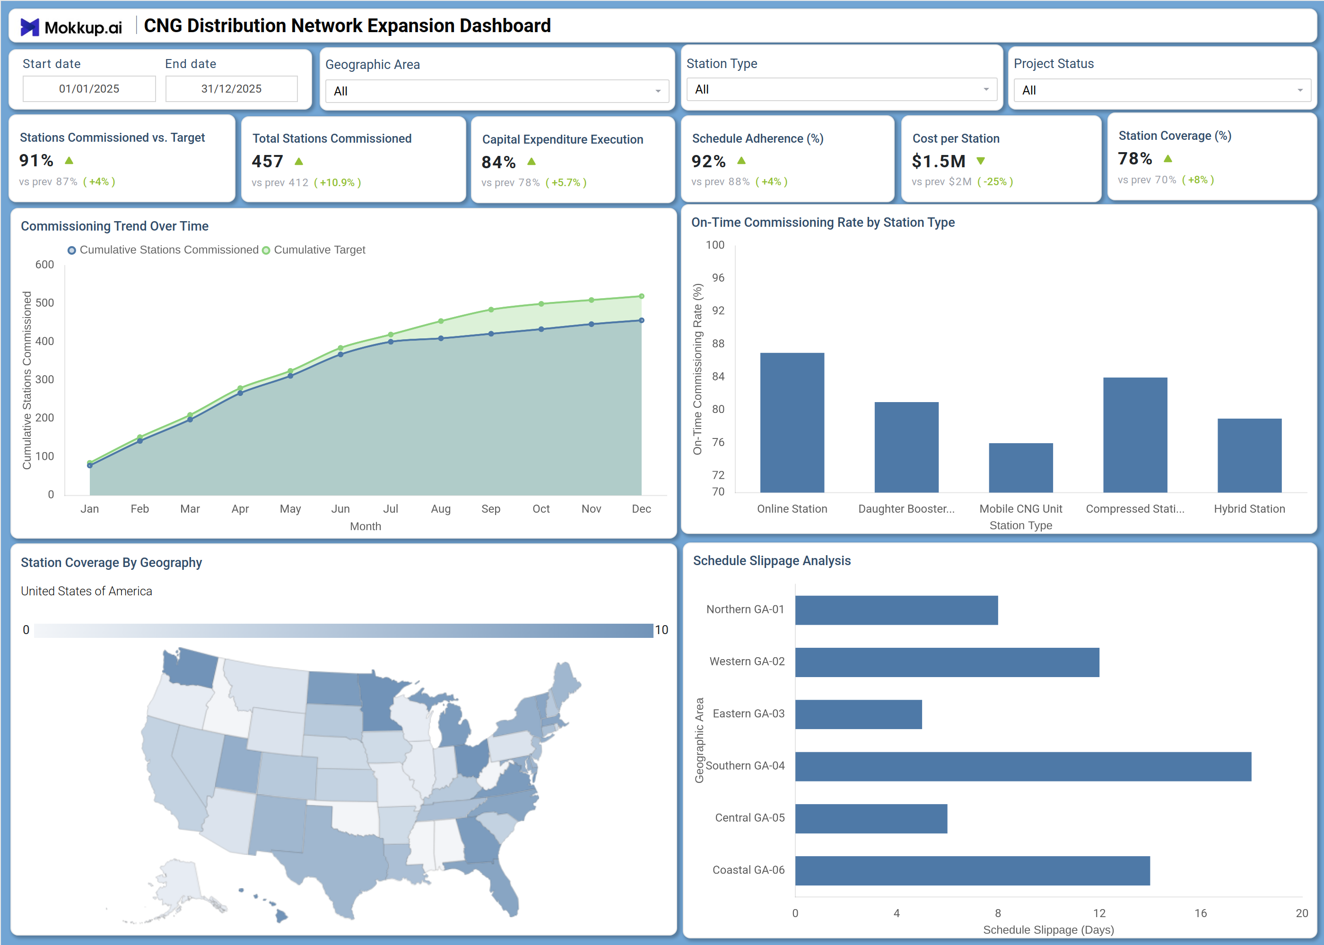1324x945 pixels.
Task: Click the Compressed Station bar
Action: point(1135,435)
